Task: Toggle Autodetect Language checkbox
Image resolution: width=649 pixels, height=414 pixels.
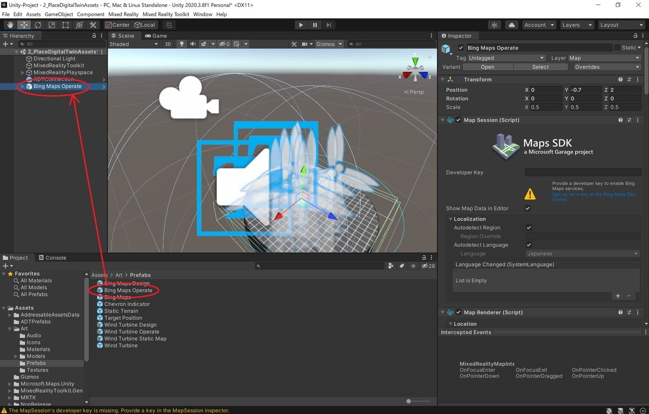Action: (529, 245)
